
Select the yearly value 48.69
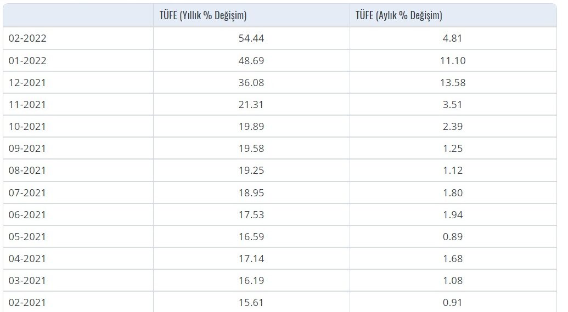(x=251, y=60)
